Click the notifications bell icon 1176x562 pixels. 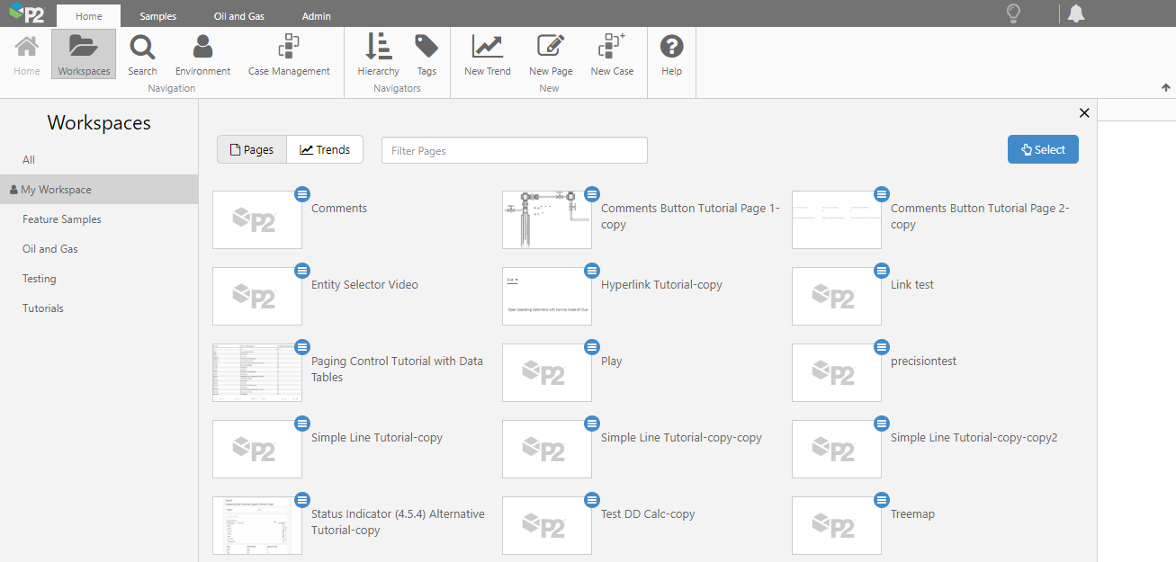(x=1076, y=13)
